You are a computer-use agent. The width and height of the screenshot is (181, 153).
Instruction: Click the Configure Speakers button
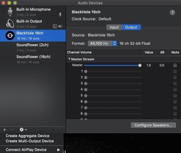154,125
